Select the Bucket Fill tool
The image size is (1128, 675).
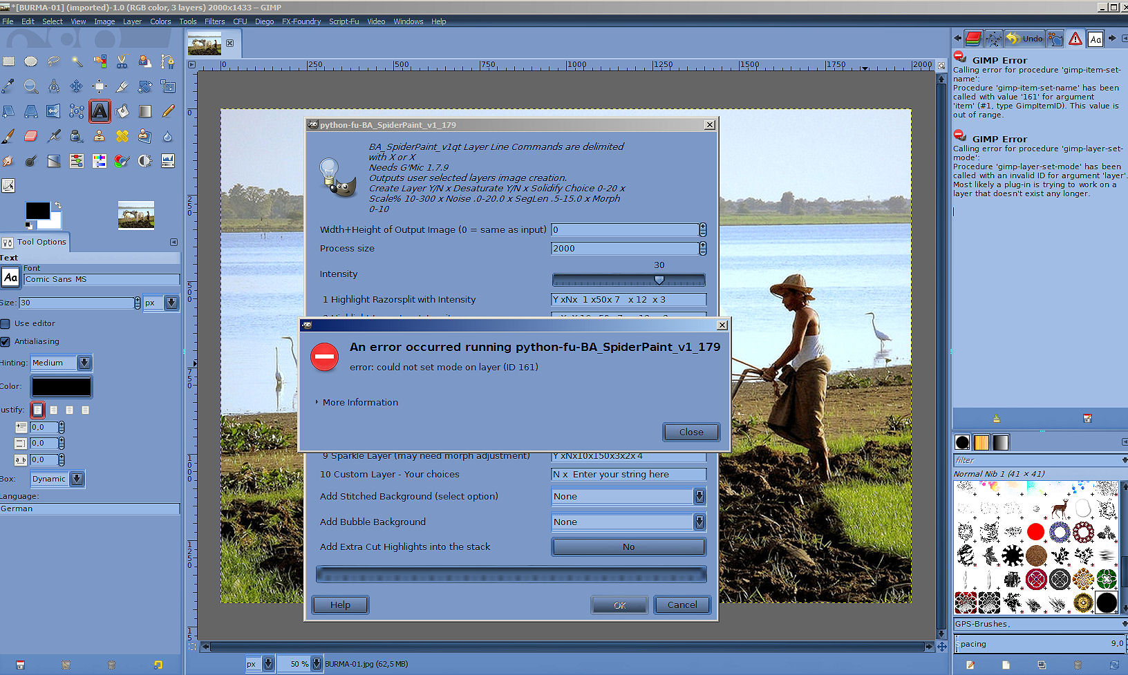point(122,111)
